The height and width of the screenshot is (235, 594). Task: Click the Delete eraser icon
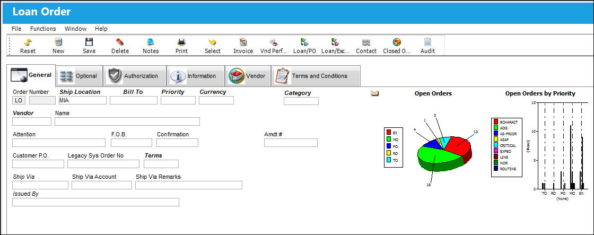pos(120,42)
